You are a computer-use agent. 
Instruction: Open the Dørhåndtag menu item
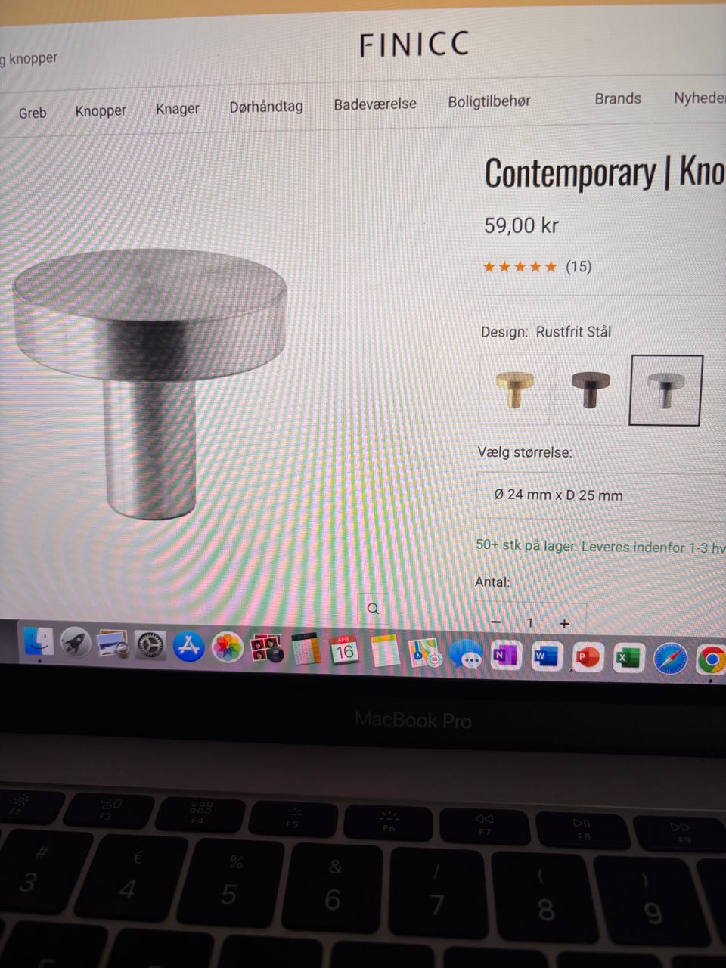[x=266, y=106]
